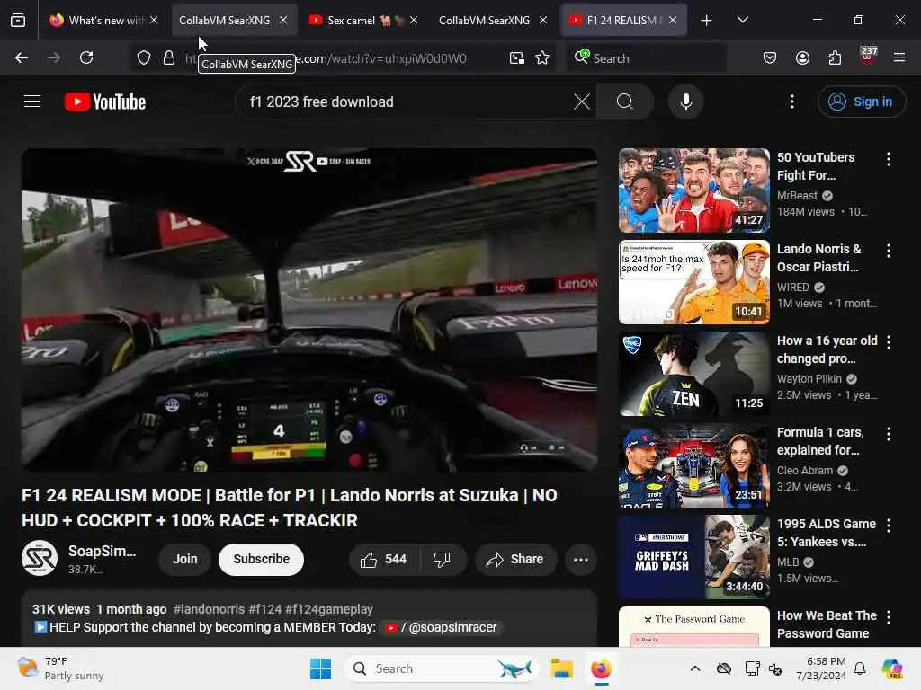Screen dimensions: 921x690
Task: Show hidden system tray icons chevron
Action: click(695, 668)
